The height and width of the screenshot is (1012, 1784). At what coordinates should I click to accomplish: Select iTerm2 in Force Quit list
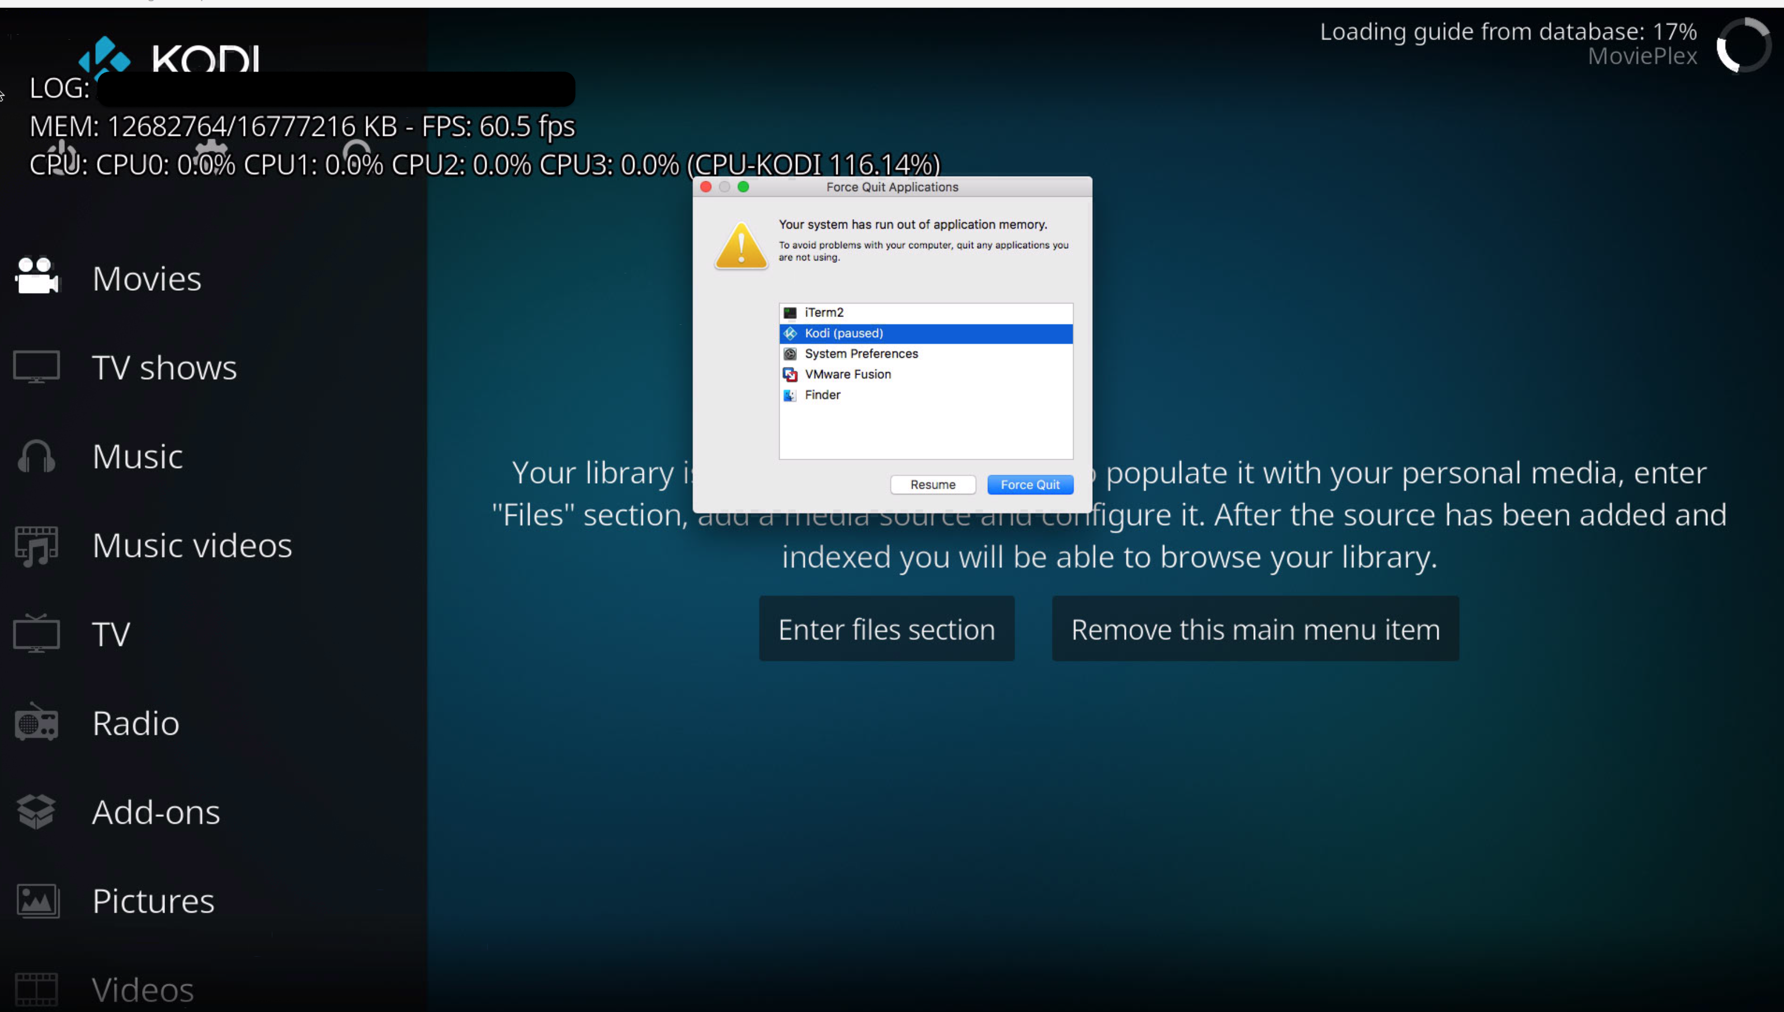926,313
